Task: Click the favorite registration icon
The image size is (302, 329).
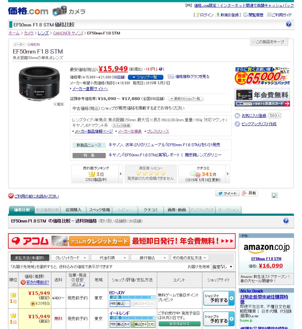Action: [237, 116]
